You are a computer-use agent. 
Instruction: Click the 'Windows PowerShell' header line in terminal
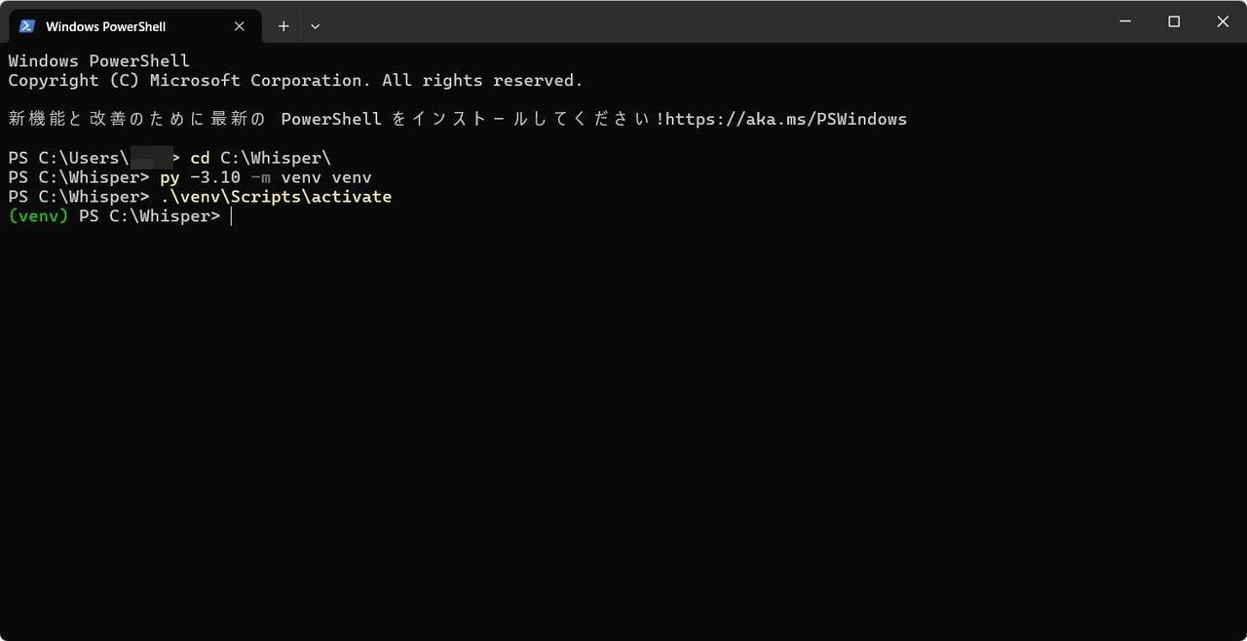pyautogui.click(x=98, y=60)
